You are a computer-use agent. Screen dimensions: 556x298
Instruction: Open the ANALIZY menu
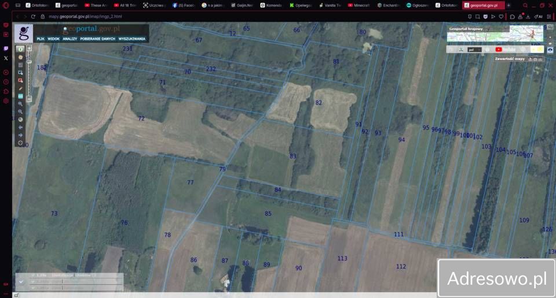click(x=70, y=39)
